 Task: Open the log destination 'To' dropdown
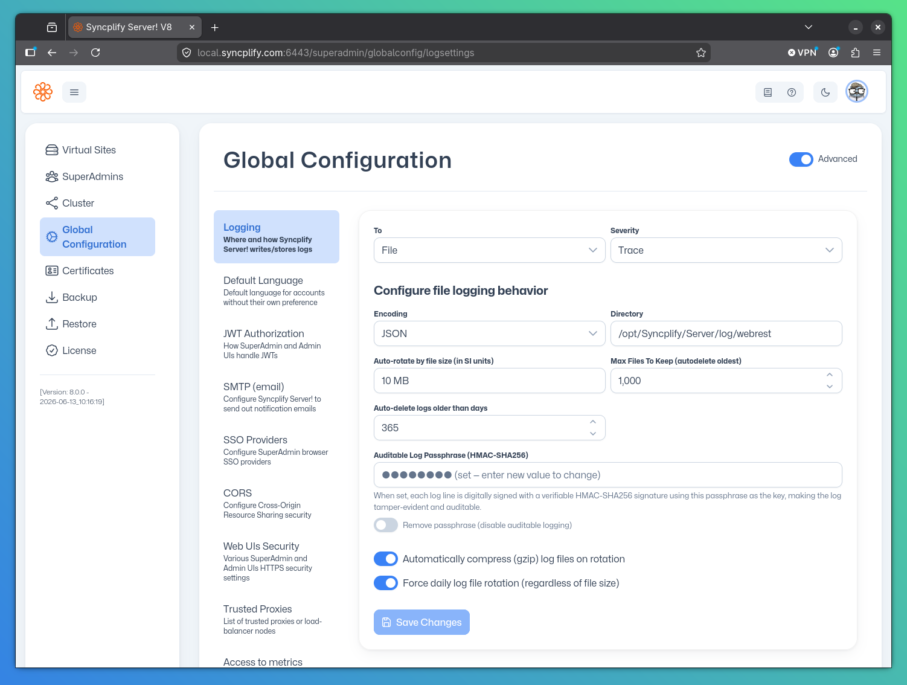pyautogui.click(x=489, y=250)
